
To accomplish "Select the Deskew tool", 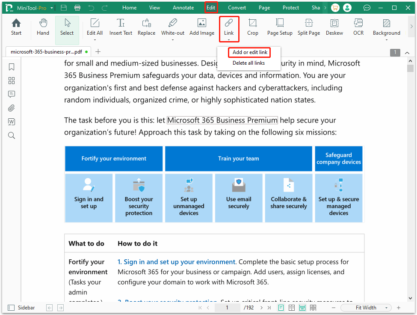I will [x=334, y=28].
